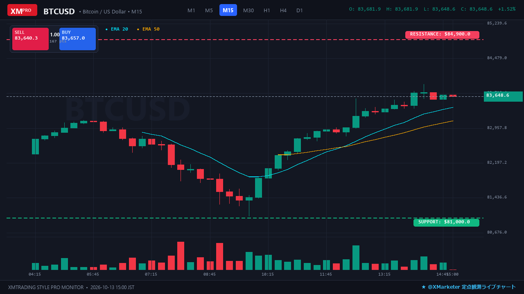Select the M1 timeframe tab

[191, 10]
